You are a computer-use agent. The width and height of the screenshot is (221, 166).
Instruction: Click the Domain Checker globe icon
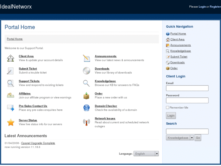click(86, 108)
